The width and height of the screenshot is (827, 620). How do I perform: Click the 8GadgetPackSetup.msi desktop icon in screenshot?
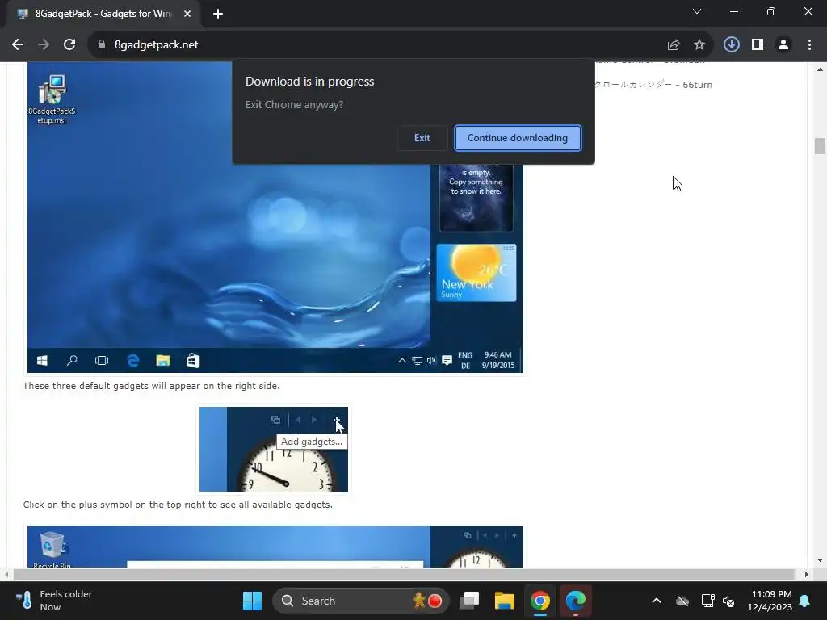coord(52,99)
